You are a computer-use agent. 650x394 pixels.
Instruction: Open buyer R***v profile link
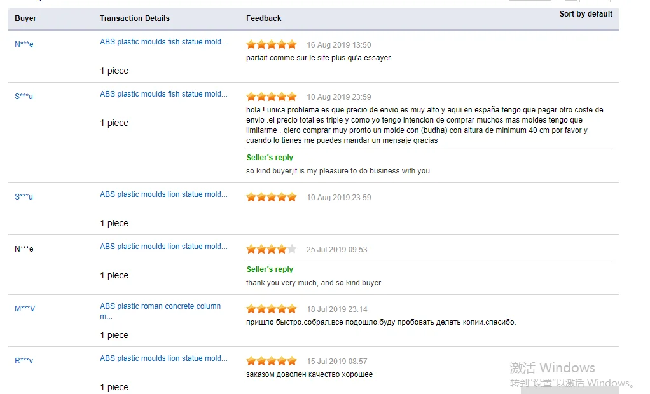pyautogui.click(x=24, y=360)
